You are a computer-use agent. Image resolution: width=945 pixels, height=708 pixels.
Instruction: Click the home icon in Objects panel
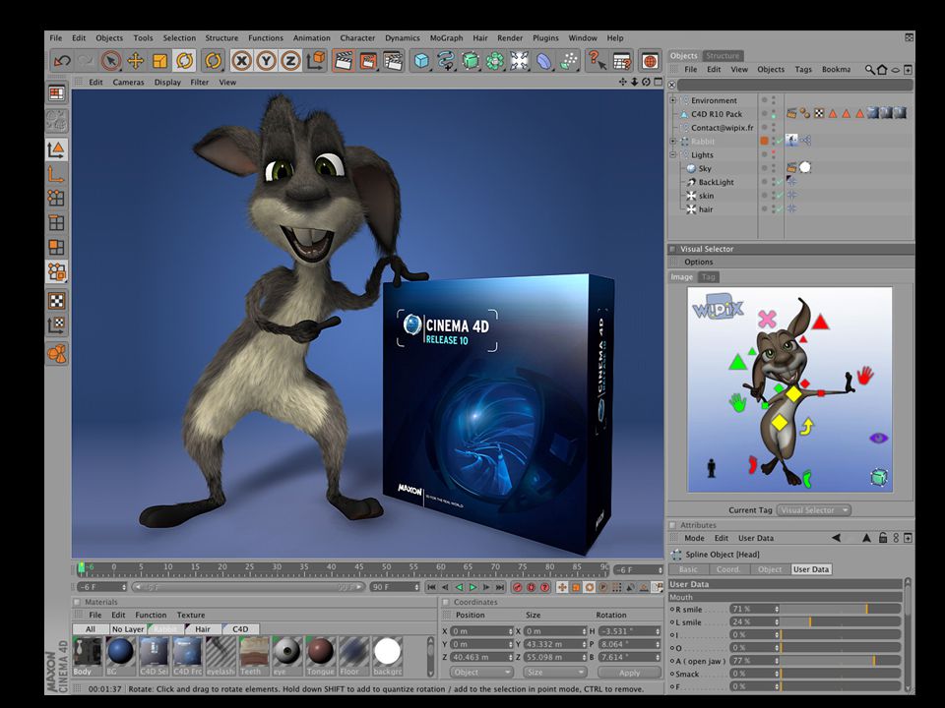882,70
